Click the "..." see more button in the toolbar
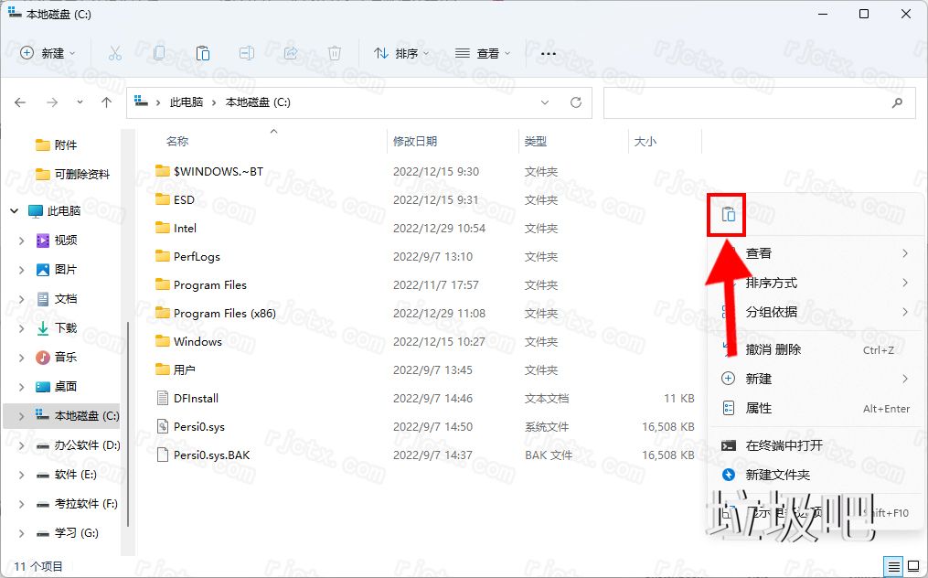The width and height of the screenshot is (928, 578). 548,53
